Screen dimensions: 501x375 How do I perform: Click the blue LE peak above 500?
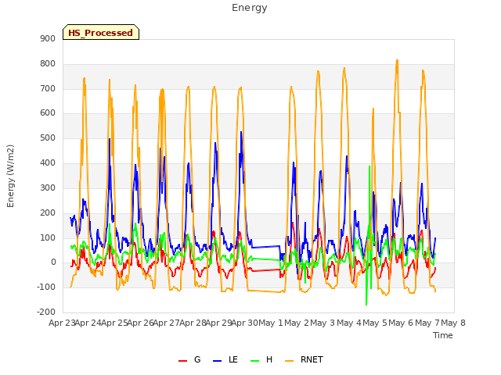(x=241, y=132)
